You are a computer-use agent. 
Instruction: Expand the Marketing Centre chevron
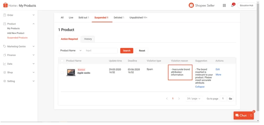pos(34,46)
